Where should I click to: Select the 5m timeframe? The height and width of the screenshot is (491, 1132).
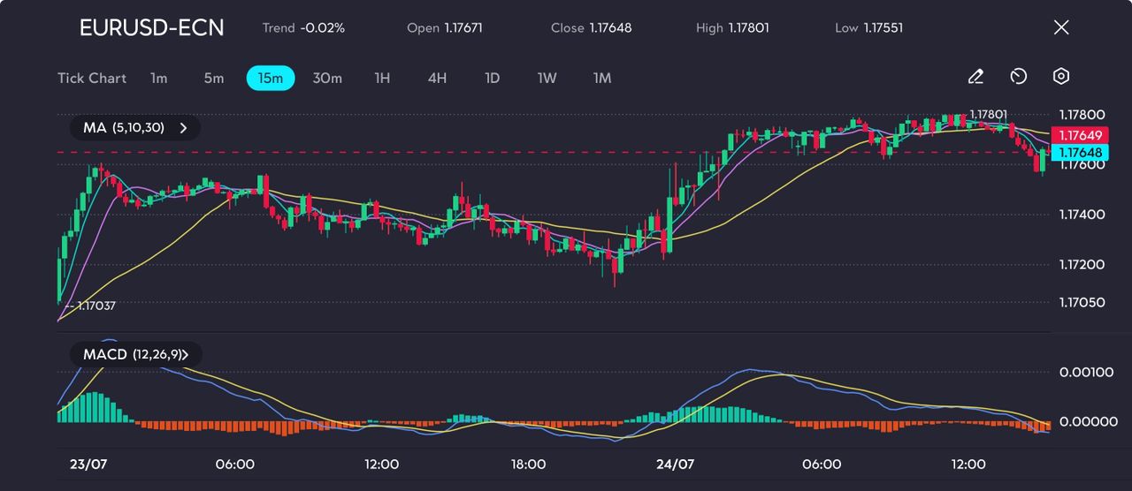click(x=214, y=78)
